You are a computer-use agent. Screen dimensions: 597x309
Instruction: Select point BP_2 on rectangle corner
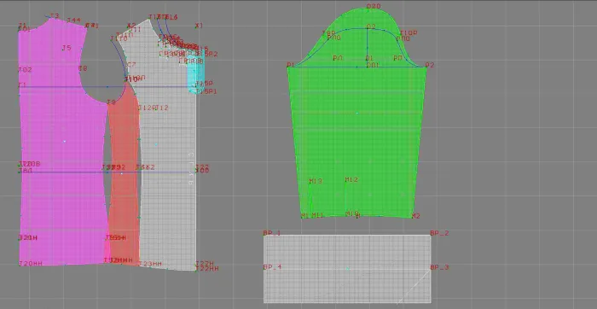[439, 233]
